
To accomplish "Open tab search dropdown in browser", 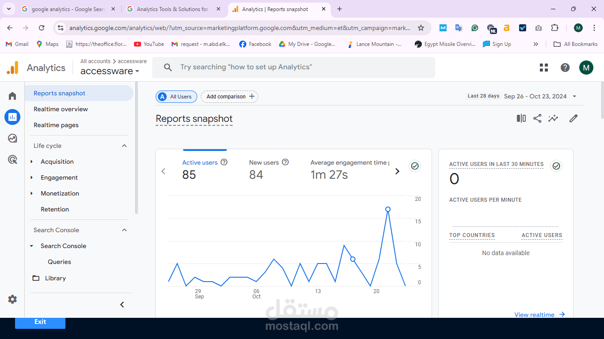I will (x=8, y=9).
